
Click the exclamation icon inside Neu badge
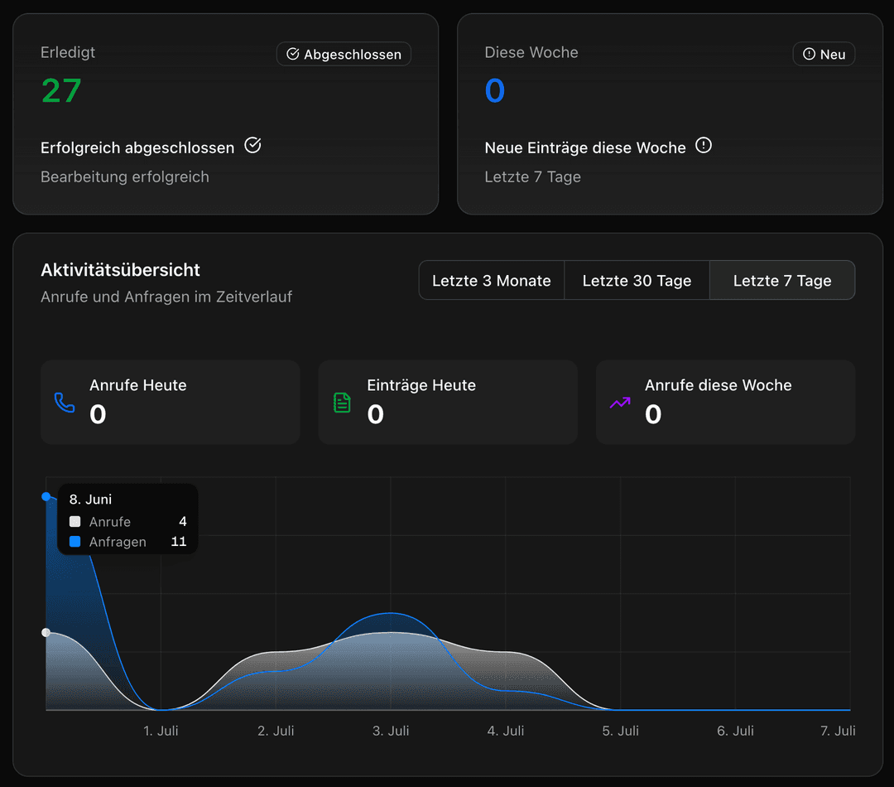tap(809, 55)
